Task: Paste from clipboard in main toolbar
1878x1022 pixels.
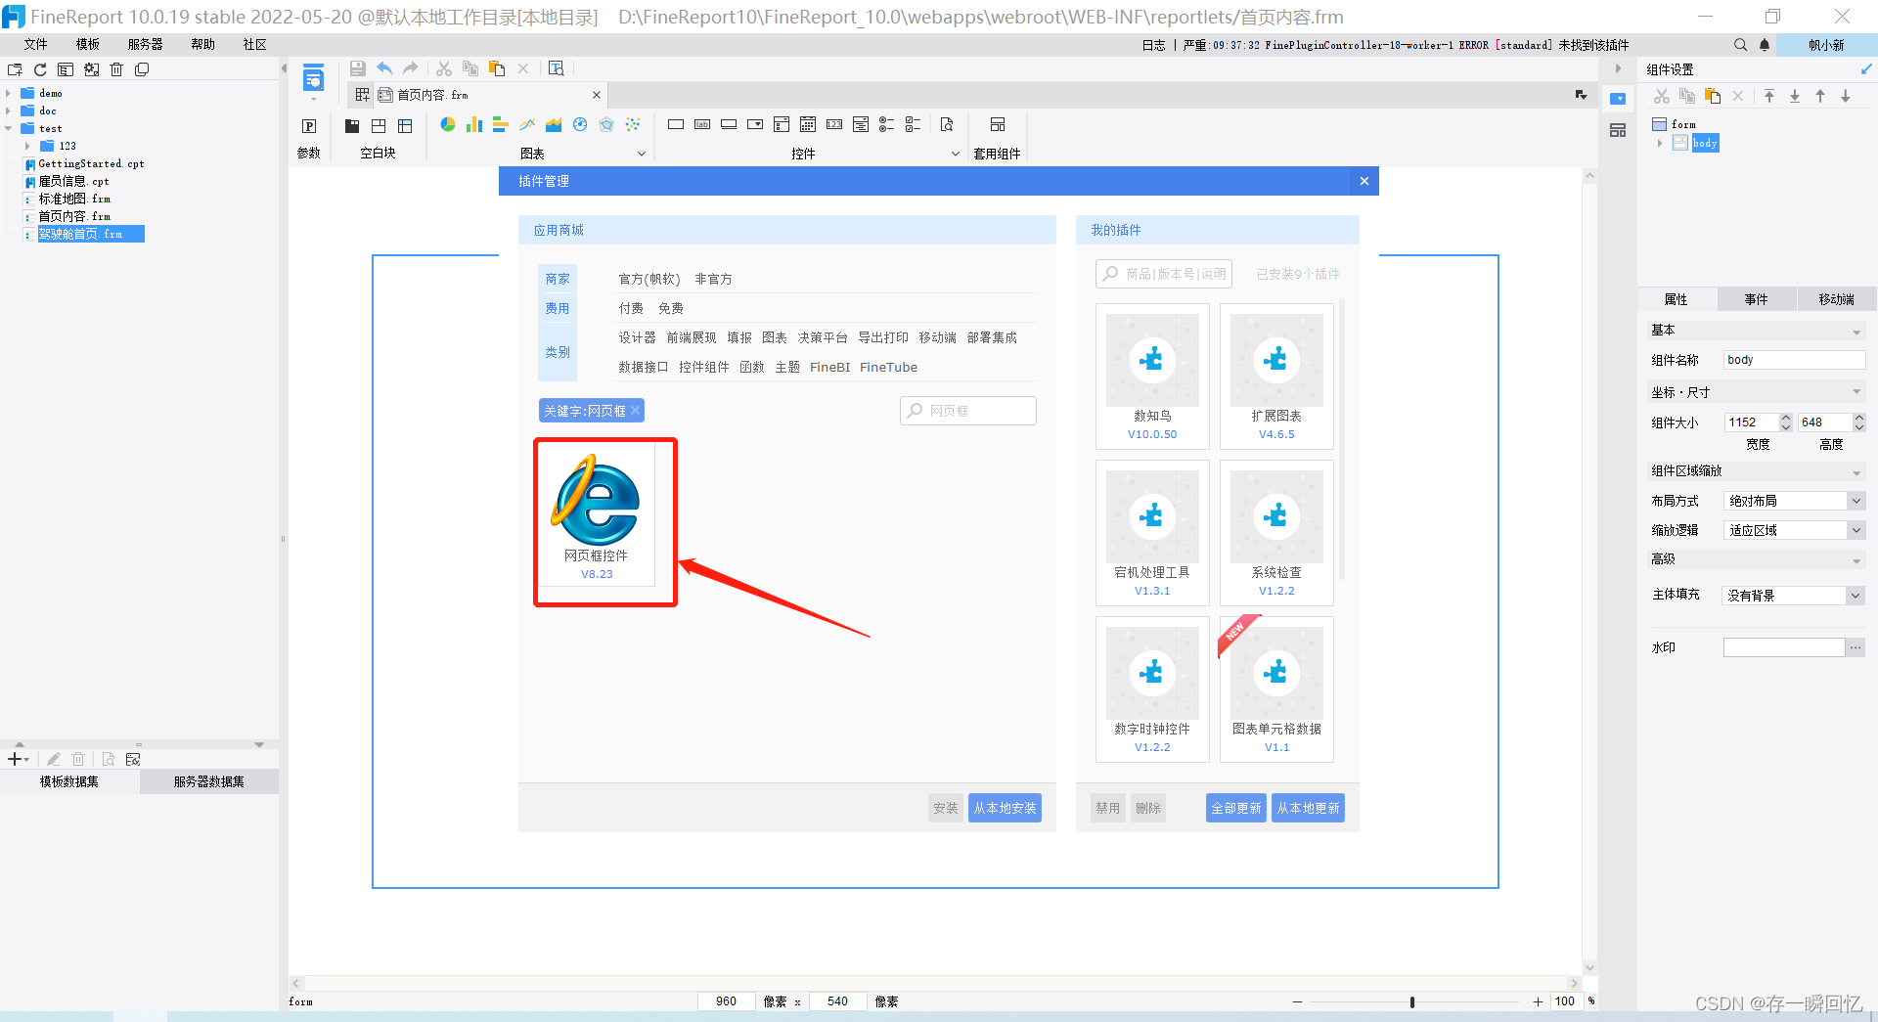Action: click(x=497, y=68)
